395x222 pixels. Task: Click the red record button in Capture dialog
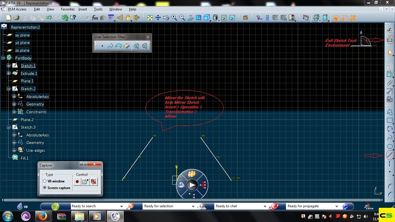pyautogui.click(x=77, y=182)
